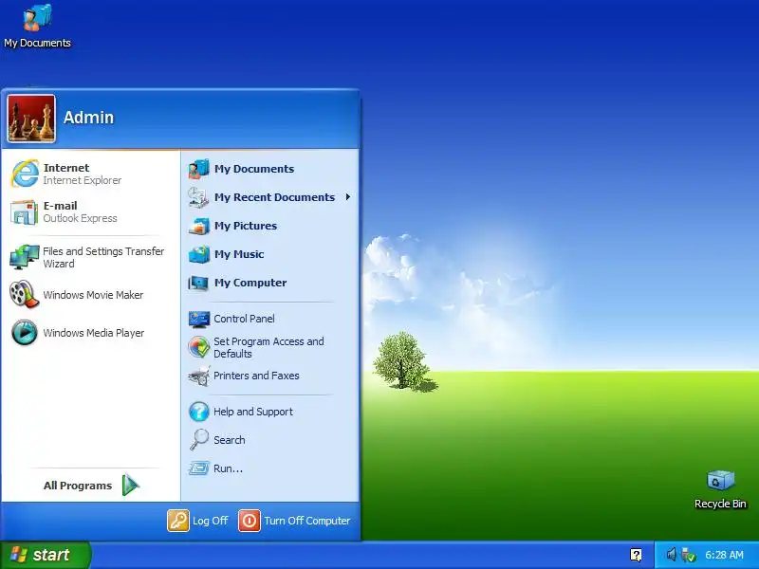Select the My Computer label
Image resolution: width=759 pixels, height=569 pixels.
tap(250, 283)
